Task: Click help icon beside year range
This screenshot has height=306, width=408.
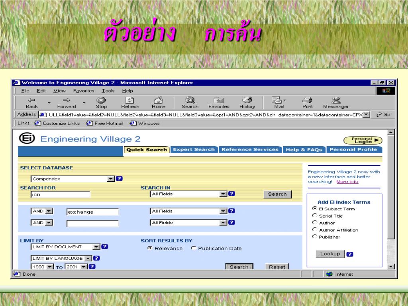Action: [92, 267]
